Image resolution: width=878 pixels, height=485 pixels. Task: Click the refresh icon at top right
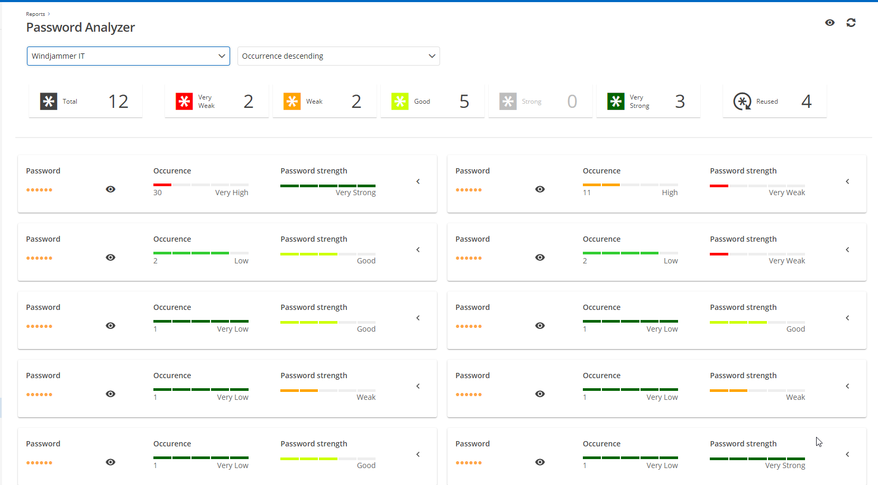click(x=850, y=23)
